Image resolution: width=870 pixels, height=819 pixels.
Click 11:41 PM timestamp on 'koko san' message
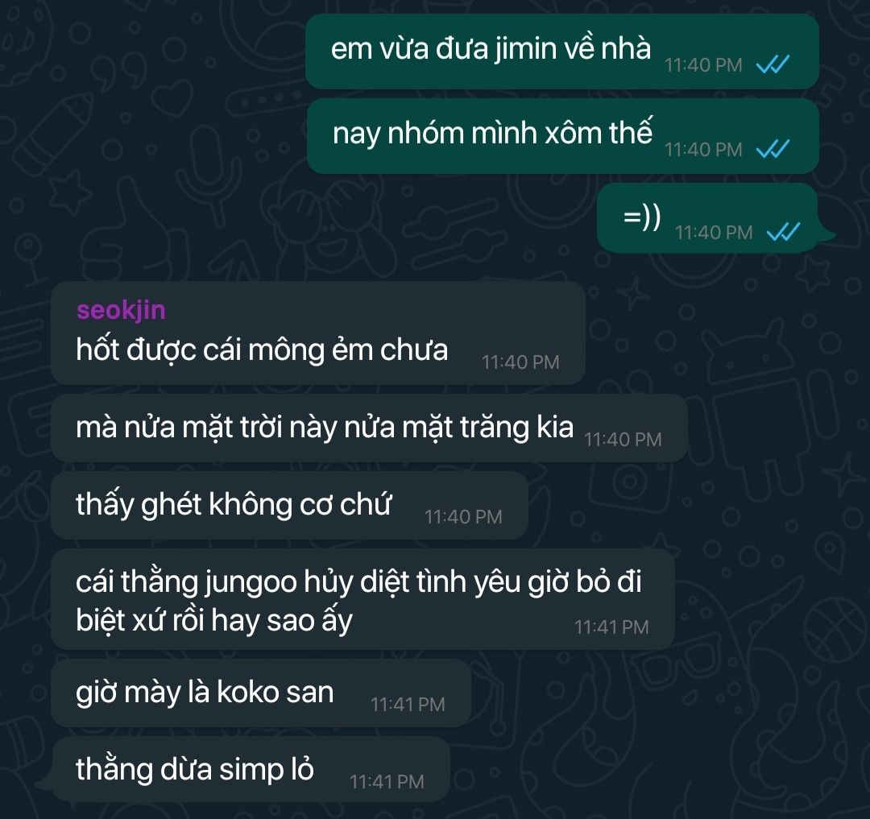(408, 704)
